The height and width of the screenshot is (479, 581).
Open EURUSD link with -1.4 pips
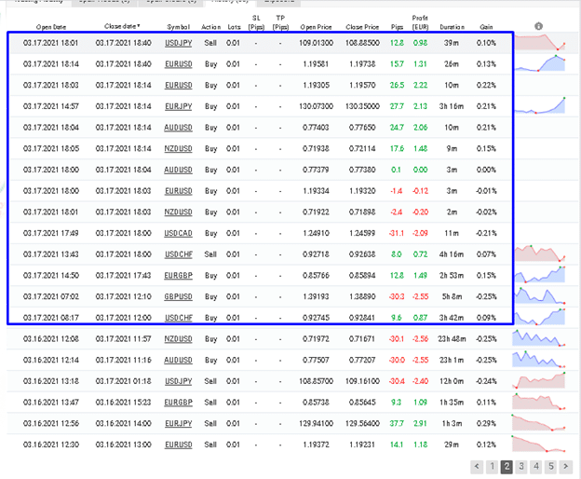pos(178,191)
